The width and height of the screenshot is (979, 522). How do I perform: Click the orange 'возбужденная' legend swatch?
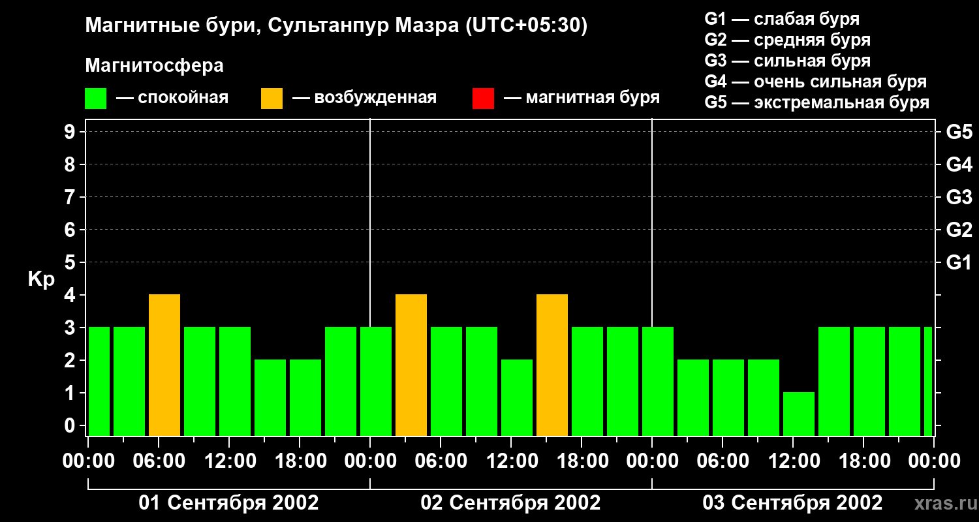point(272,99)
